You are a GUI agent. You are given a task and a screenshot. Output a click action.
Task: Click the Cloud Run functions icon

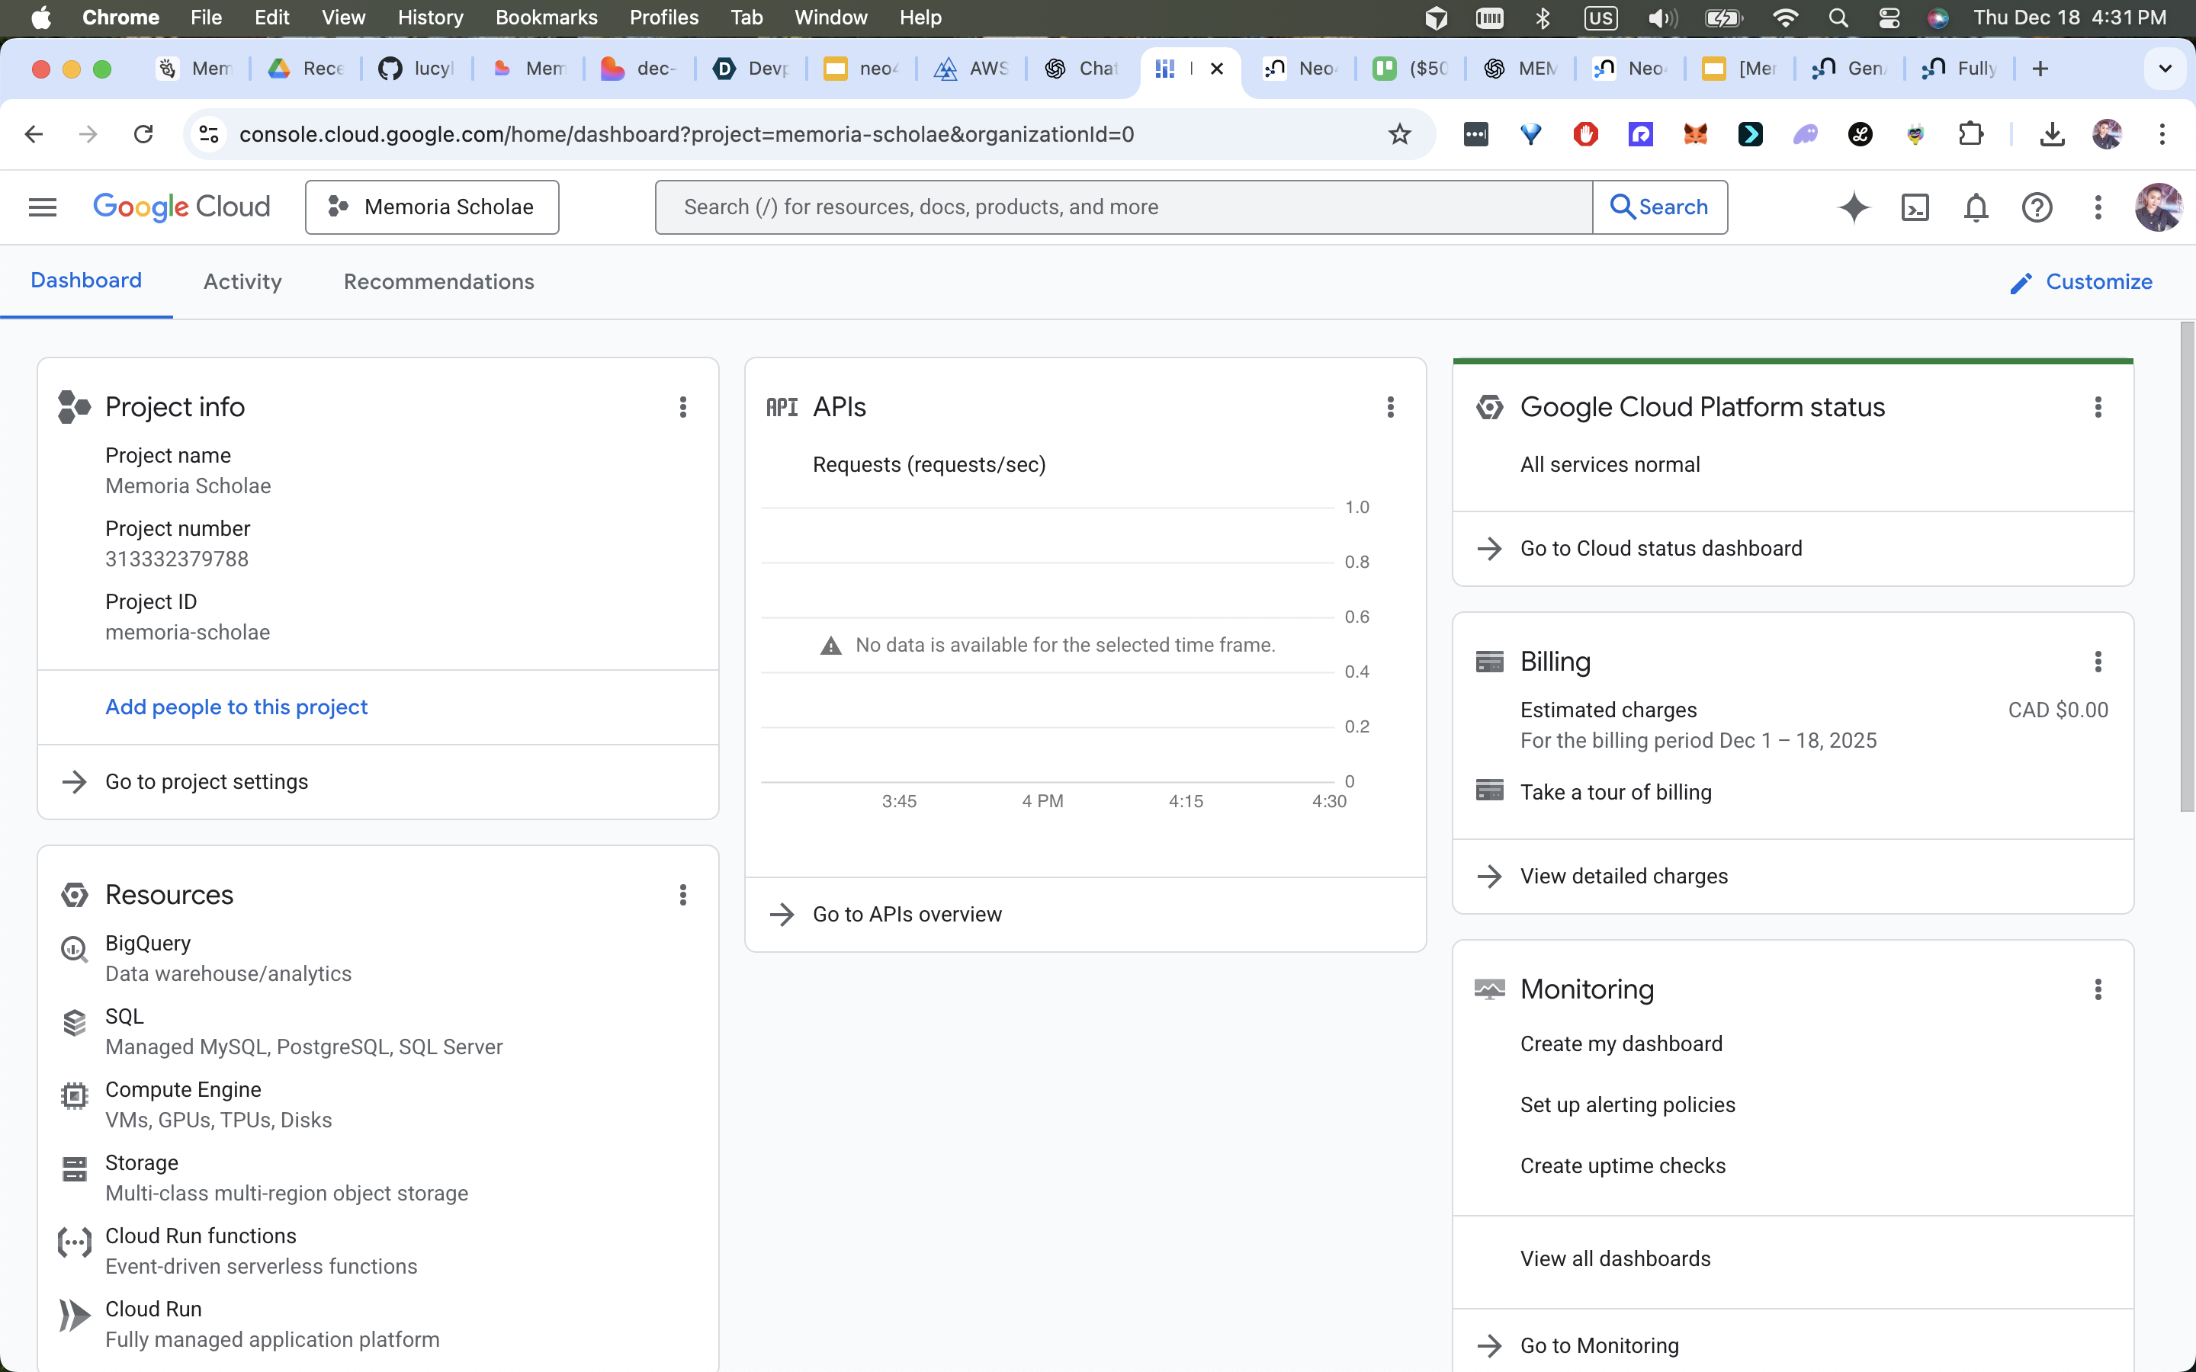click(75, 1242)
